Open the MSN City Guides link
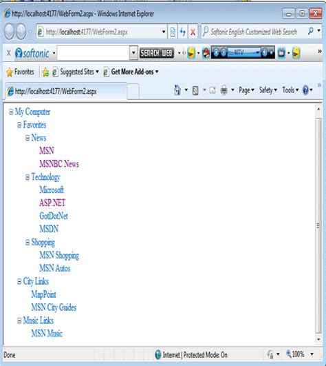This screenshot has height=366, width=326. tap(54, 307)
